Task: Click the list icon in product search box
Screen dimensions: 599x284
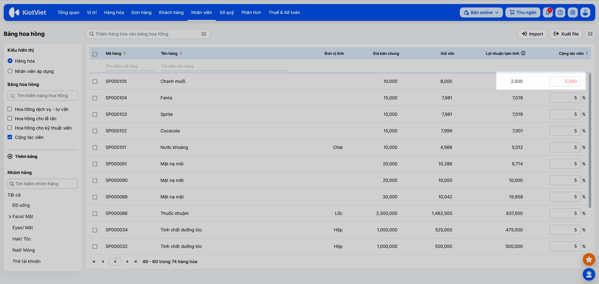Action: 204,34
